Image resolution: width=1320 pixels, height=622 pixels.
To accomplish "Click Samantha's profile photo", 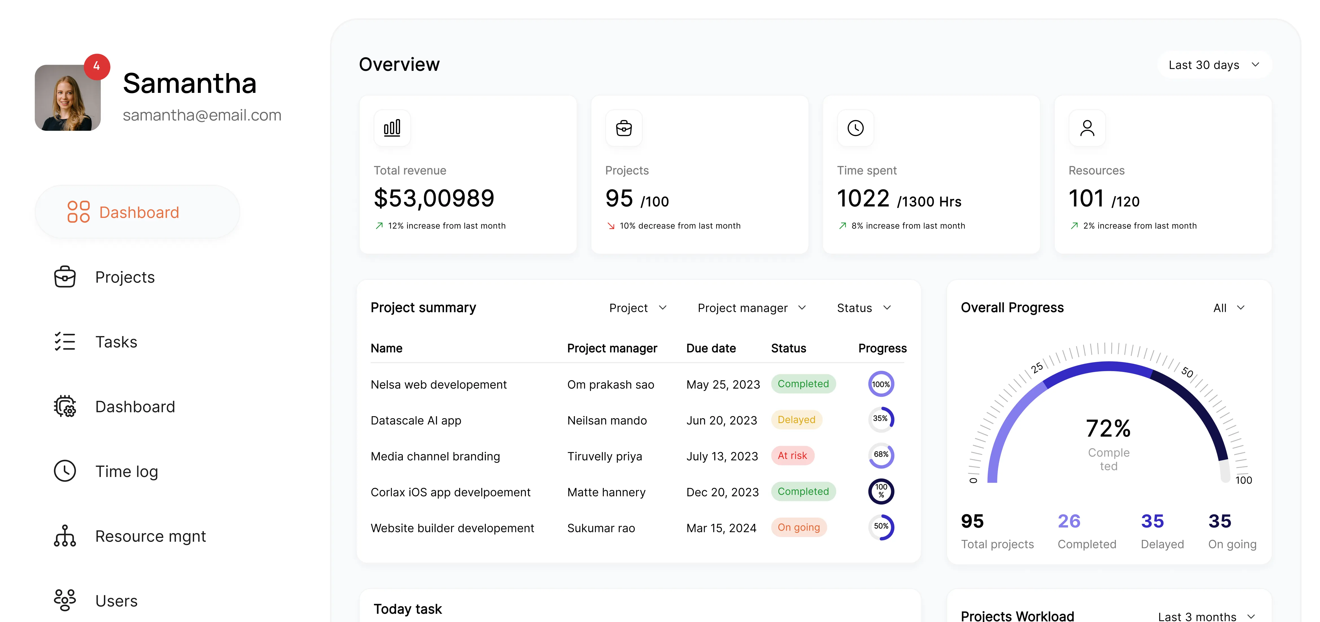I will [68, 98].
